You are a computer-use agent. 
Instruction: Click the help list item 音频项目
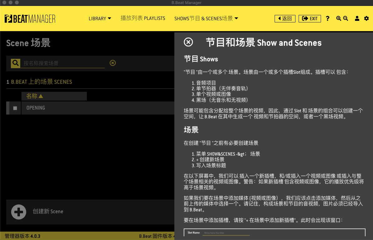point(206,83)
